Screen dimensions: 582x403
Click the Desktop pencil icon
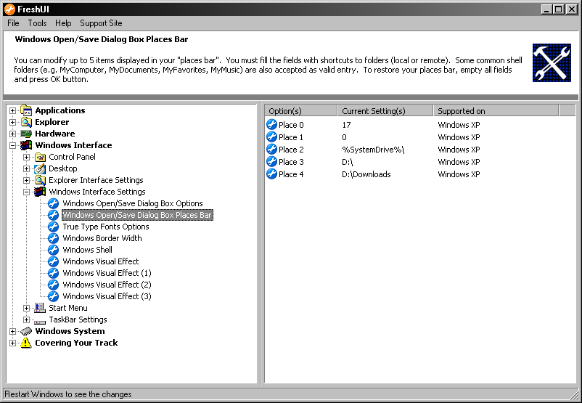[40, 168]
